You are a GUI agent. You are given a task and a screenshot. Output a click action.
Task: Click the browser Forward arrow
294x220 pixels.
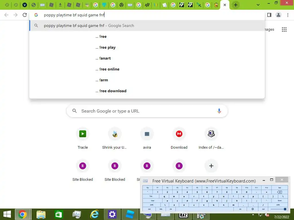pyautogui.click(x=16, y=15)
